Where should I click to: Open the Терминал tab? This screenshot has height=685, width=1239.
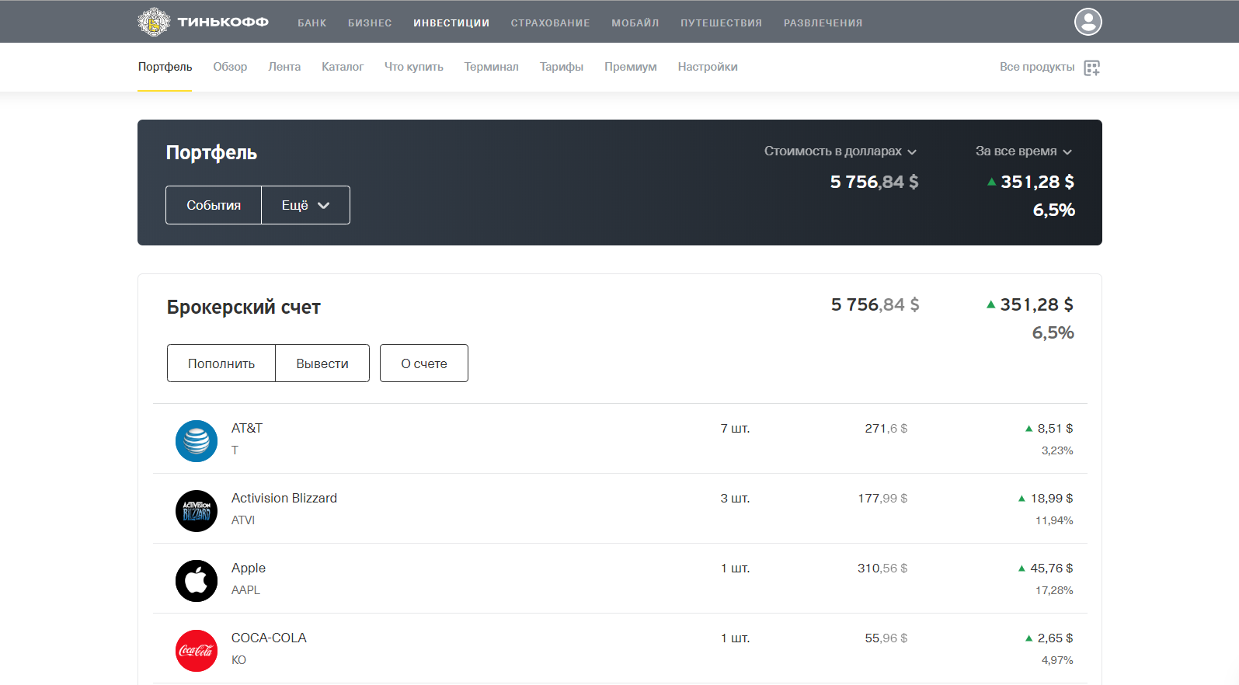point(492,67)
